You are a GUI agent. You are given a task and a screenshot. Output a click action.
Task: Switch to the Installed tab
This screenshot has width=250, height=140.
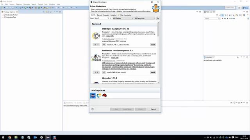(113, 15)
